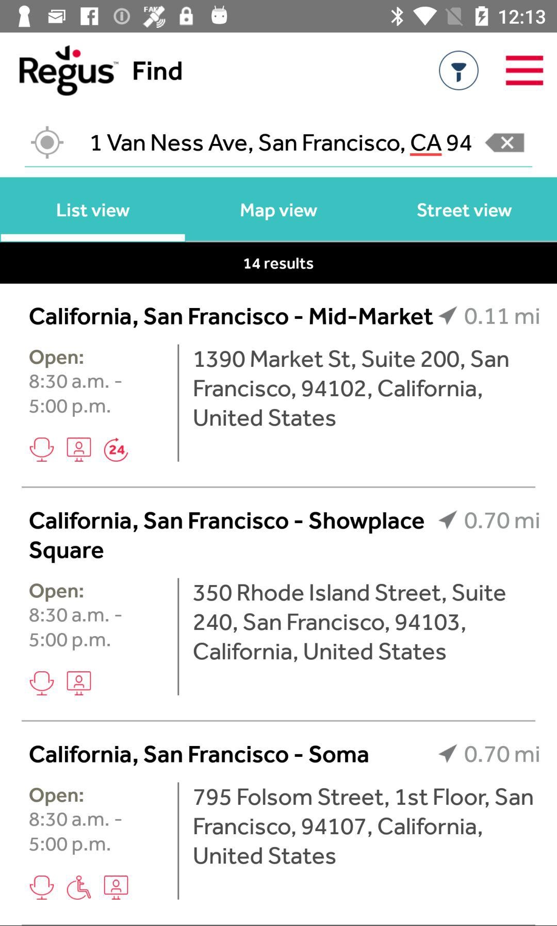The width and height of the screenshot is (557, 926).
Task: Switch to the Map view tab
Action: point(278,210)
